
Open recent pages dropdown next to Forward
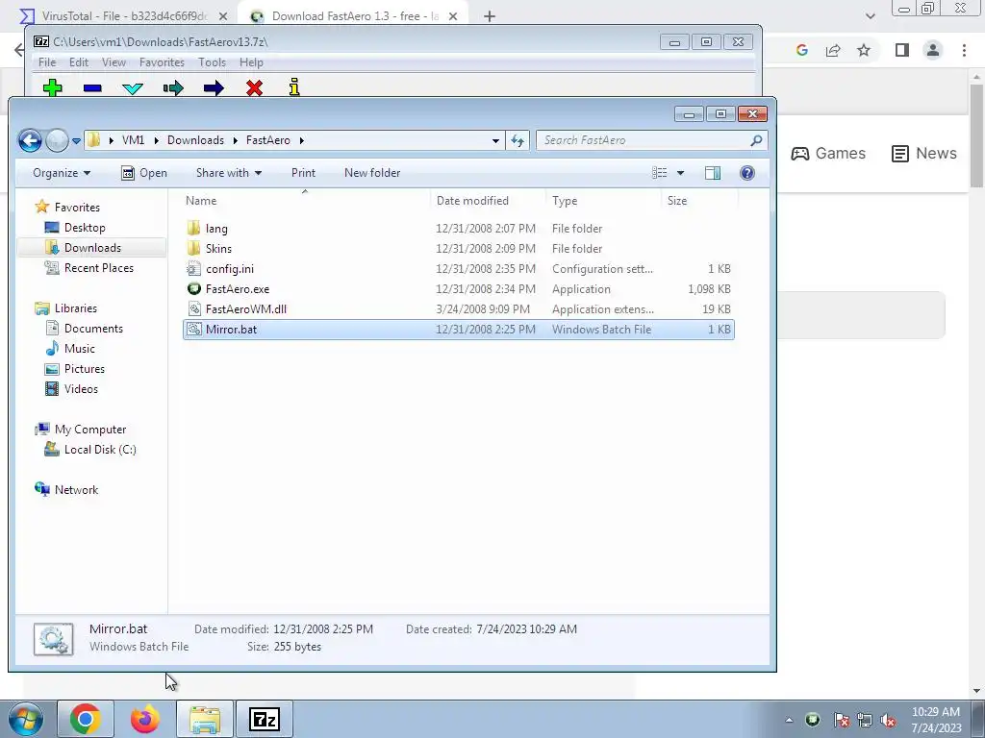[x=76, y=140]
